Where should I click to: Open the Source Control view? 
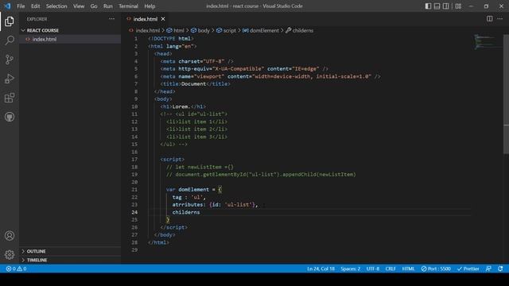coord(10,60)
